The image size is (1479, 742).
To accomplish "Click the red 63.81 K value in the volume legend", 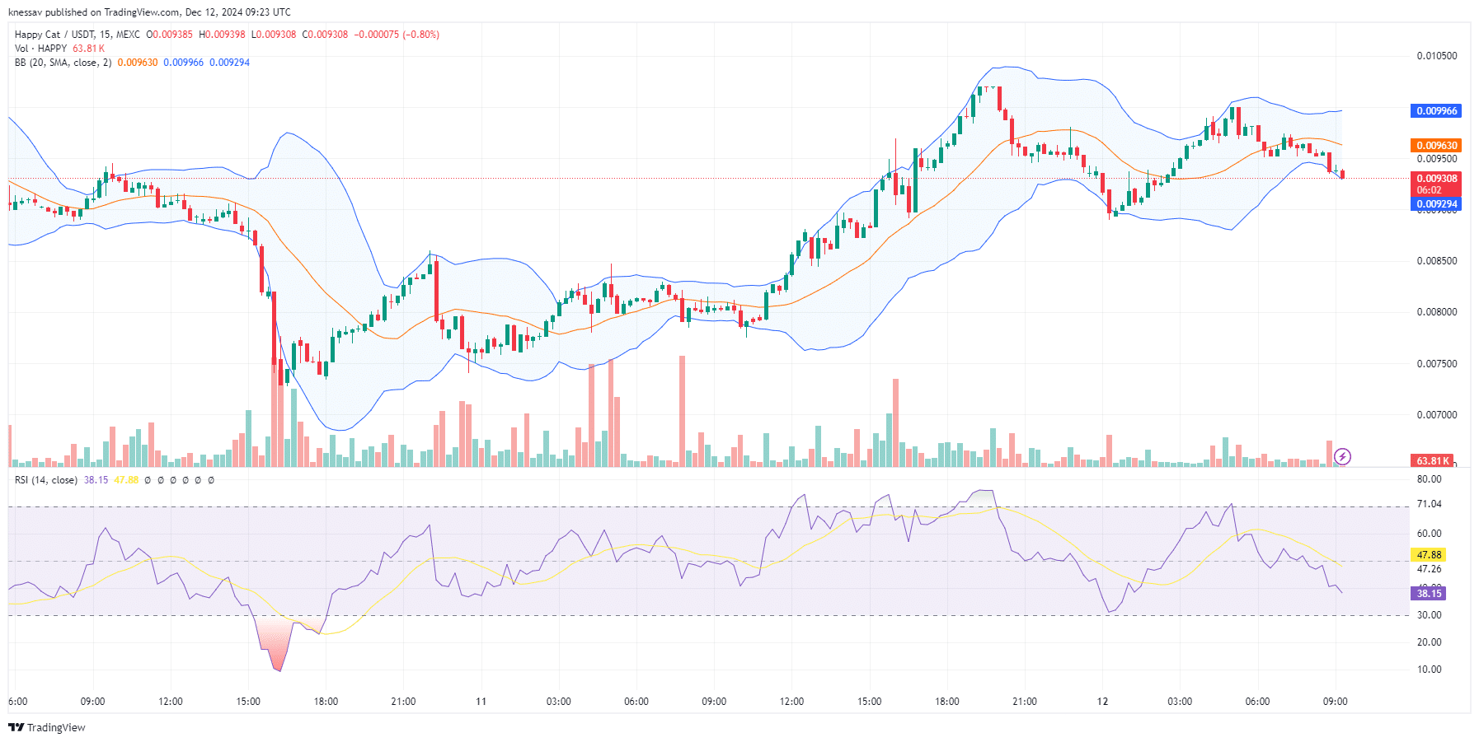I will (89, 49).
